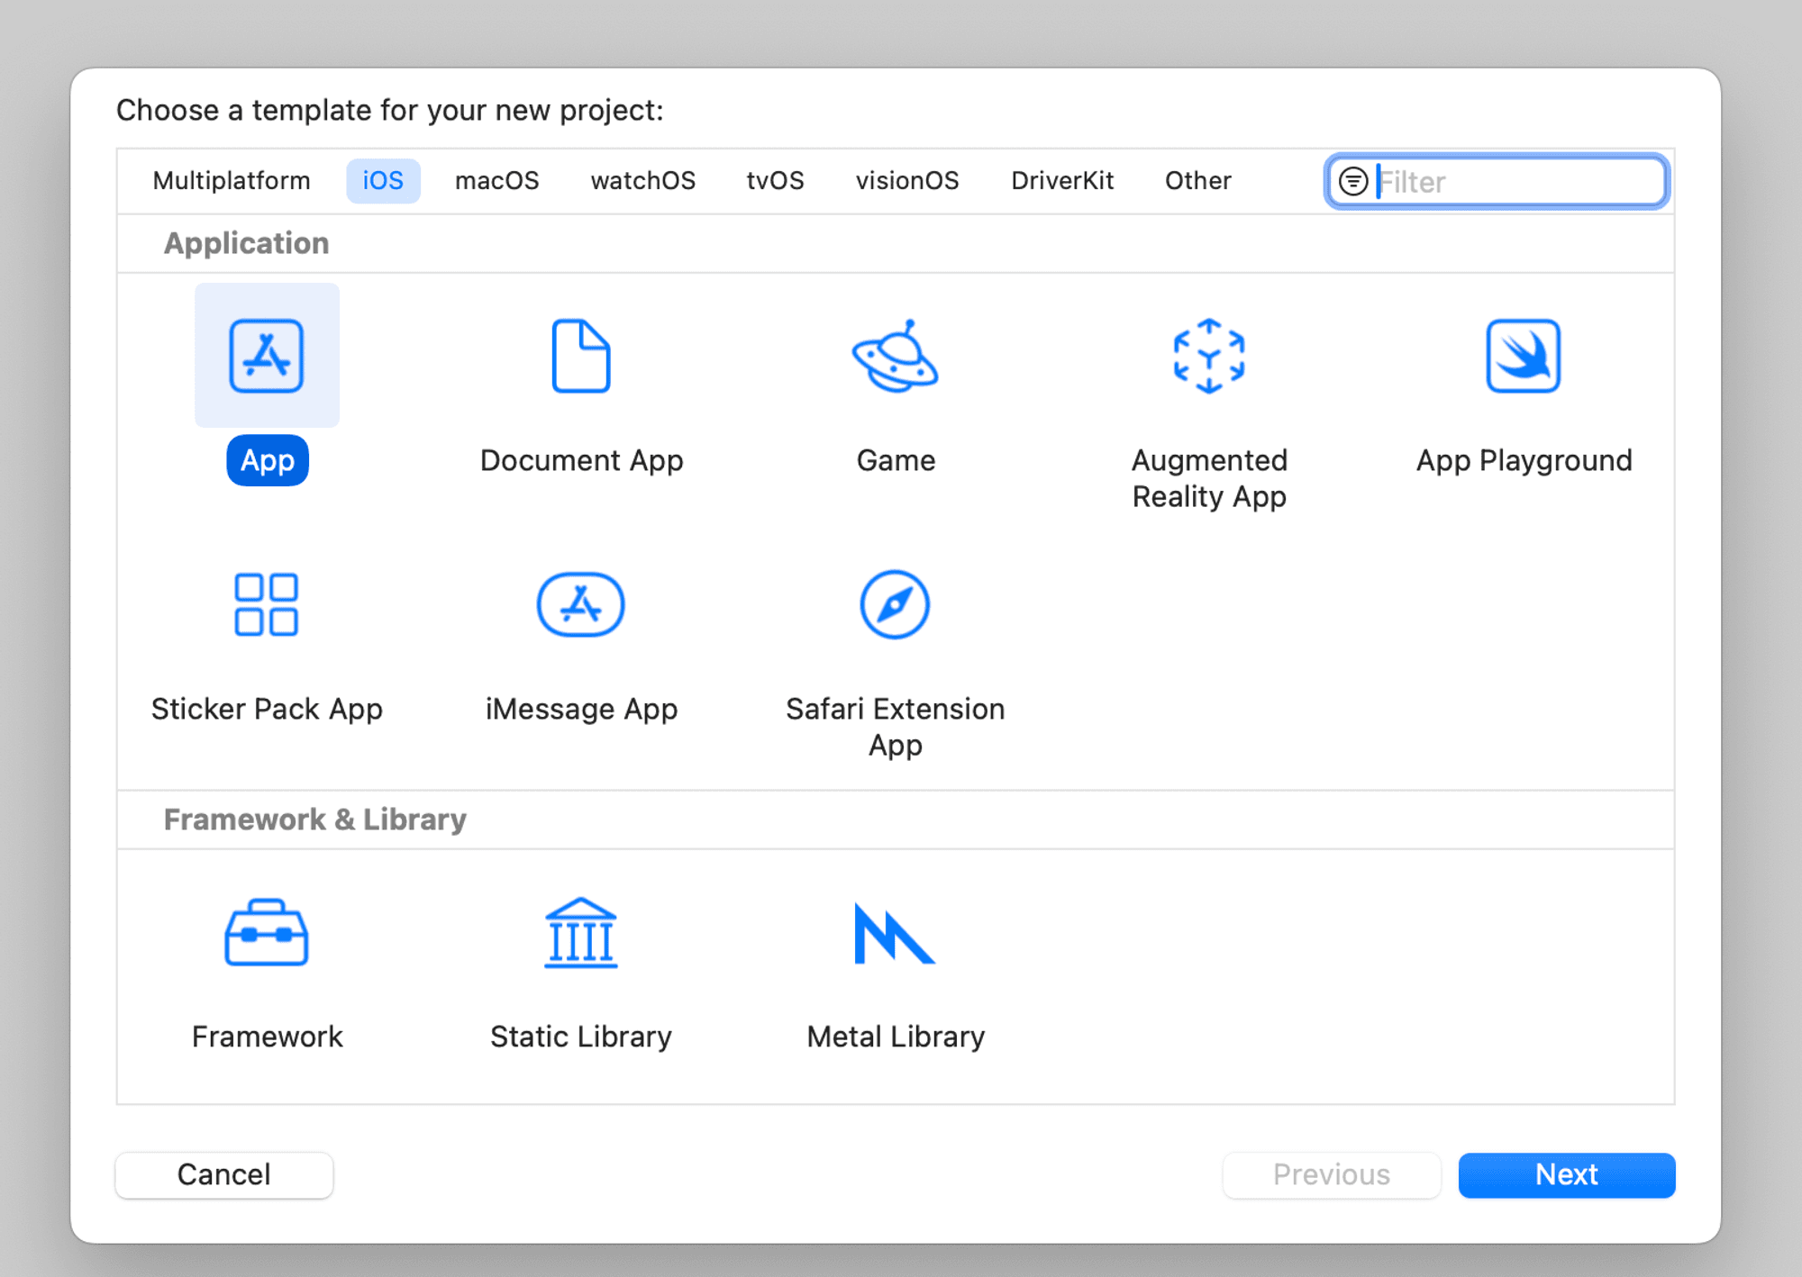Click the Previous button
This screenshot has width=1802, height=1277.
[1331, 1174]
